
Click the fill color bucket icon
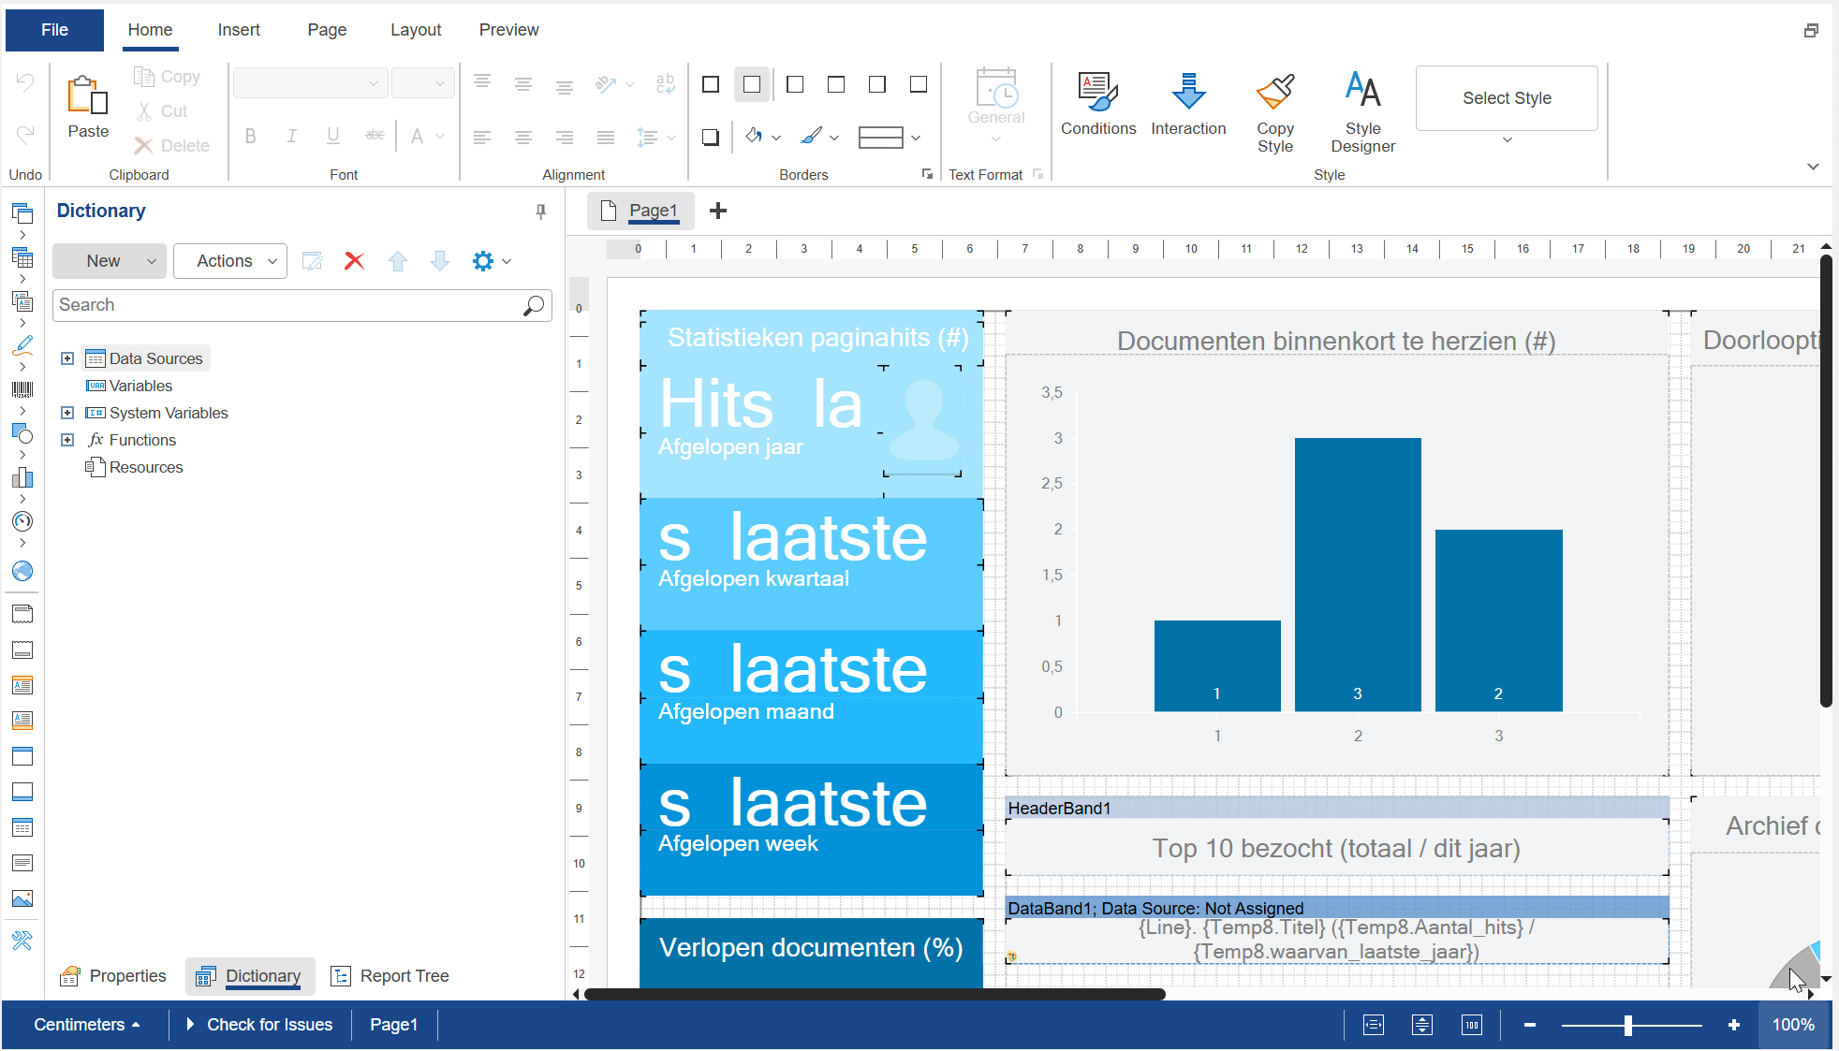point(754,137)
